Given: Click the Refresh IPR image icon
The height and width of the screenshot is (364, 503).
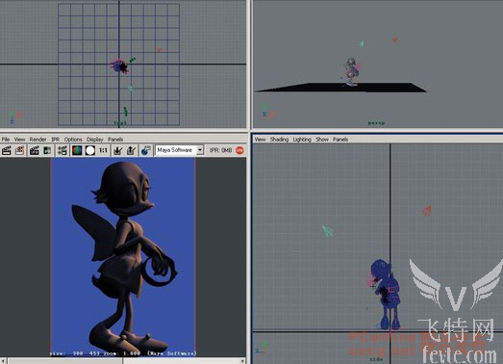Looking at the screenshot, I should [47, 150].
